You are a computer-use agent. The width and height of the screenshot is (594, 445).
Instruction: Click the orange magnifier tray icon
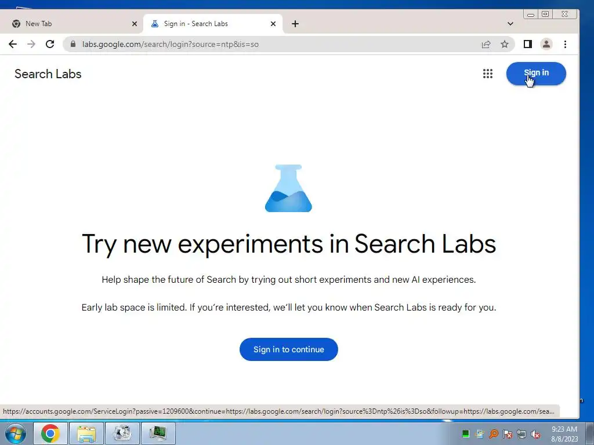[494, 433]
